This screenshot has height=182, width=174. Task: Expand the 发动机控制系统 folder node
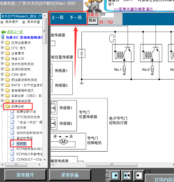coord(2,64)
